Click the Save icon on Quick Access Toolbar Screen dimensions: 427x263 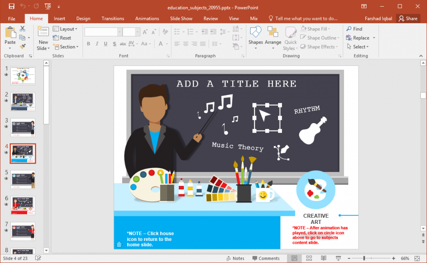pyautogui.click(x=11, y=7)
